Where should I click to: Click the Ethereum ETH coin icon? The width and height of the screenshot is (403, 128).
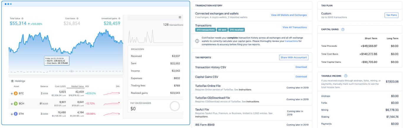(x=16, y=114)
